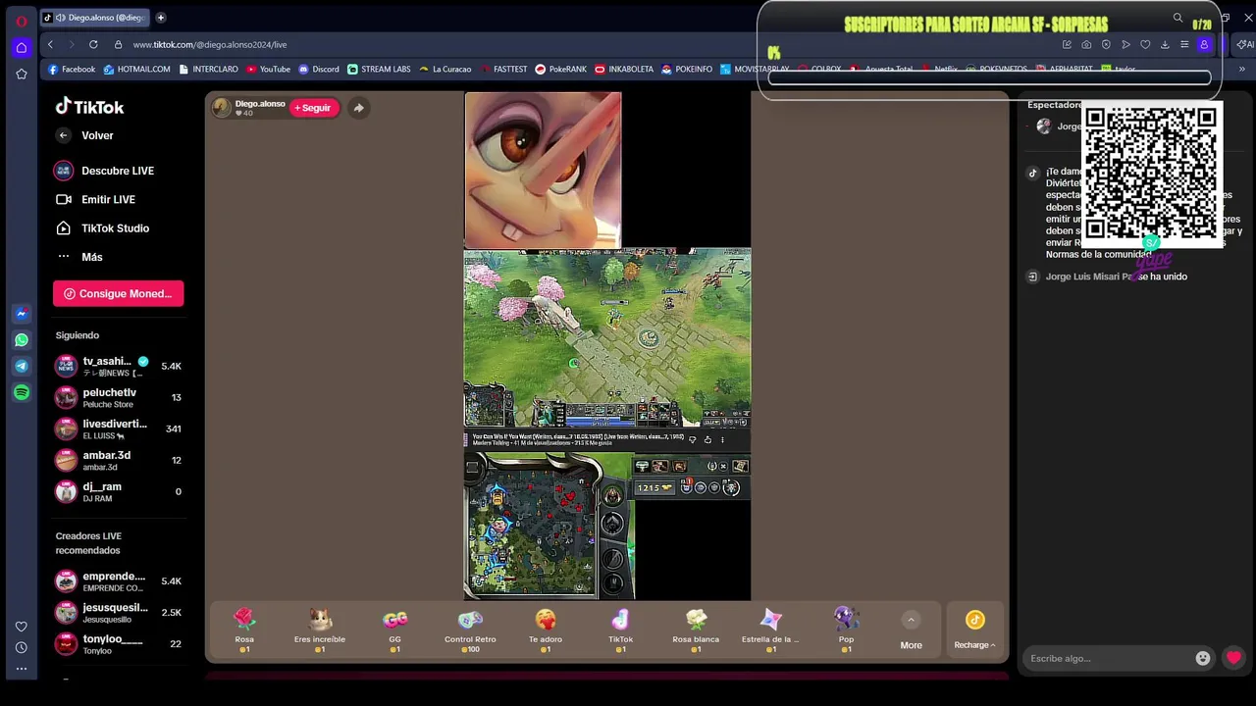Send the Estrella de la gift
The height and width of the screenshot is (706, 1256).
[770, 630]
